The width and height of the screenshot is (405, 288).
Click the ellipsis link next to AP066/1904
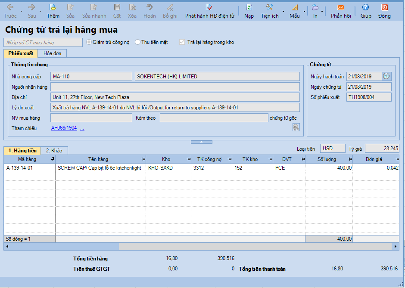[82, 128]
